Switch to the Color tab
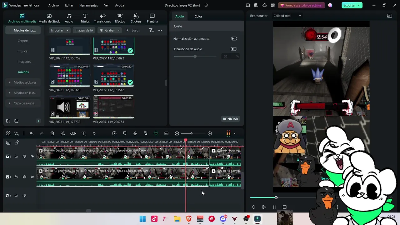400x225 pixels. tap(198, 16)
